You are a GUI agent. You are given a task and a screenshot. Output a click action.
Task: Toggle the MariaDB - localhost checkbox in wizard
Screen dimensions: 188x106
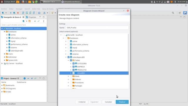pos(63,35)
